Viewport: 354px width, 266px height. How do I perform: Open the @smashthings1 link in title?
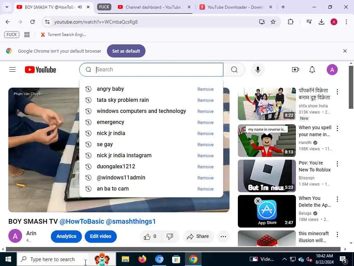pos(131,221)
